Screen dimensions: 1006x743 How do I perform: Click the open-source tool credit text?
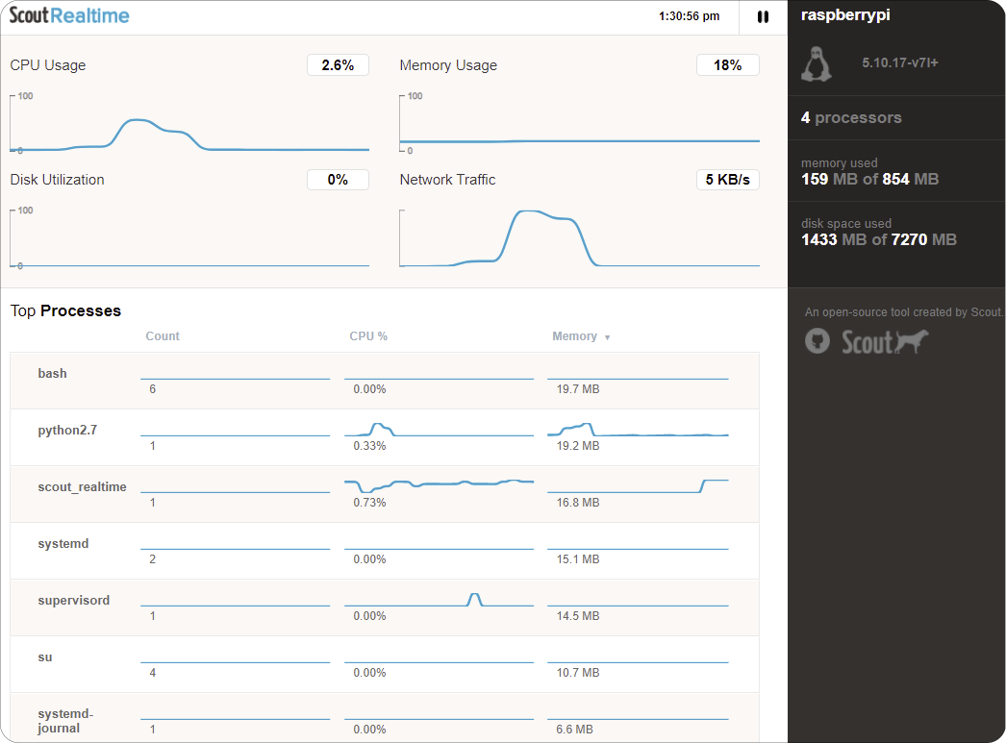[x=903, y=312]
